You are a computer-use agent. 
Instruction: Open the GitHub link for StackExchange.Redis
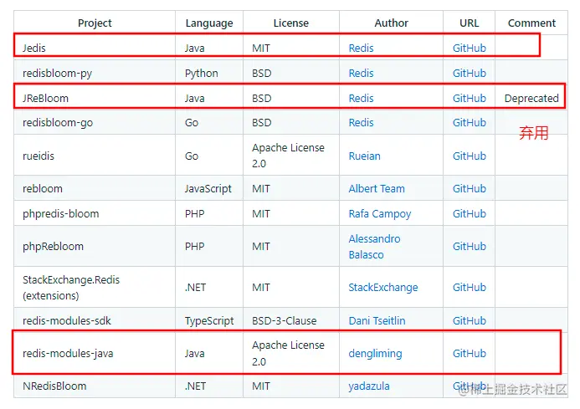[469, 288]
